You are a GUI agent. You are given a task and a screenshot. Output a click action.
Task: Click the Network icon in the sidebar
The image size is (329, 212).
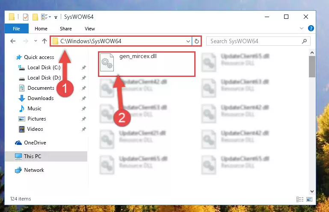[18, 170]
